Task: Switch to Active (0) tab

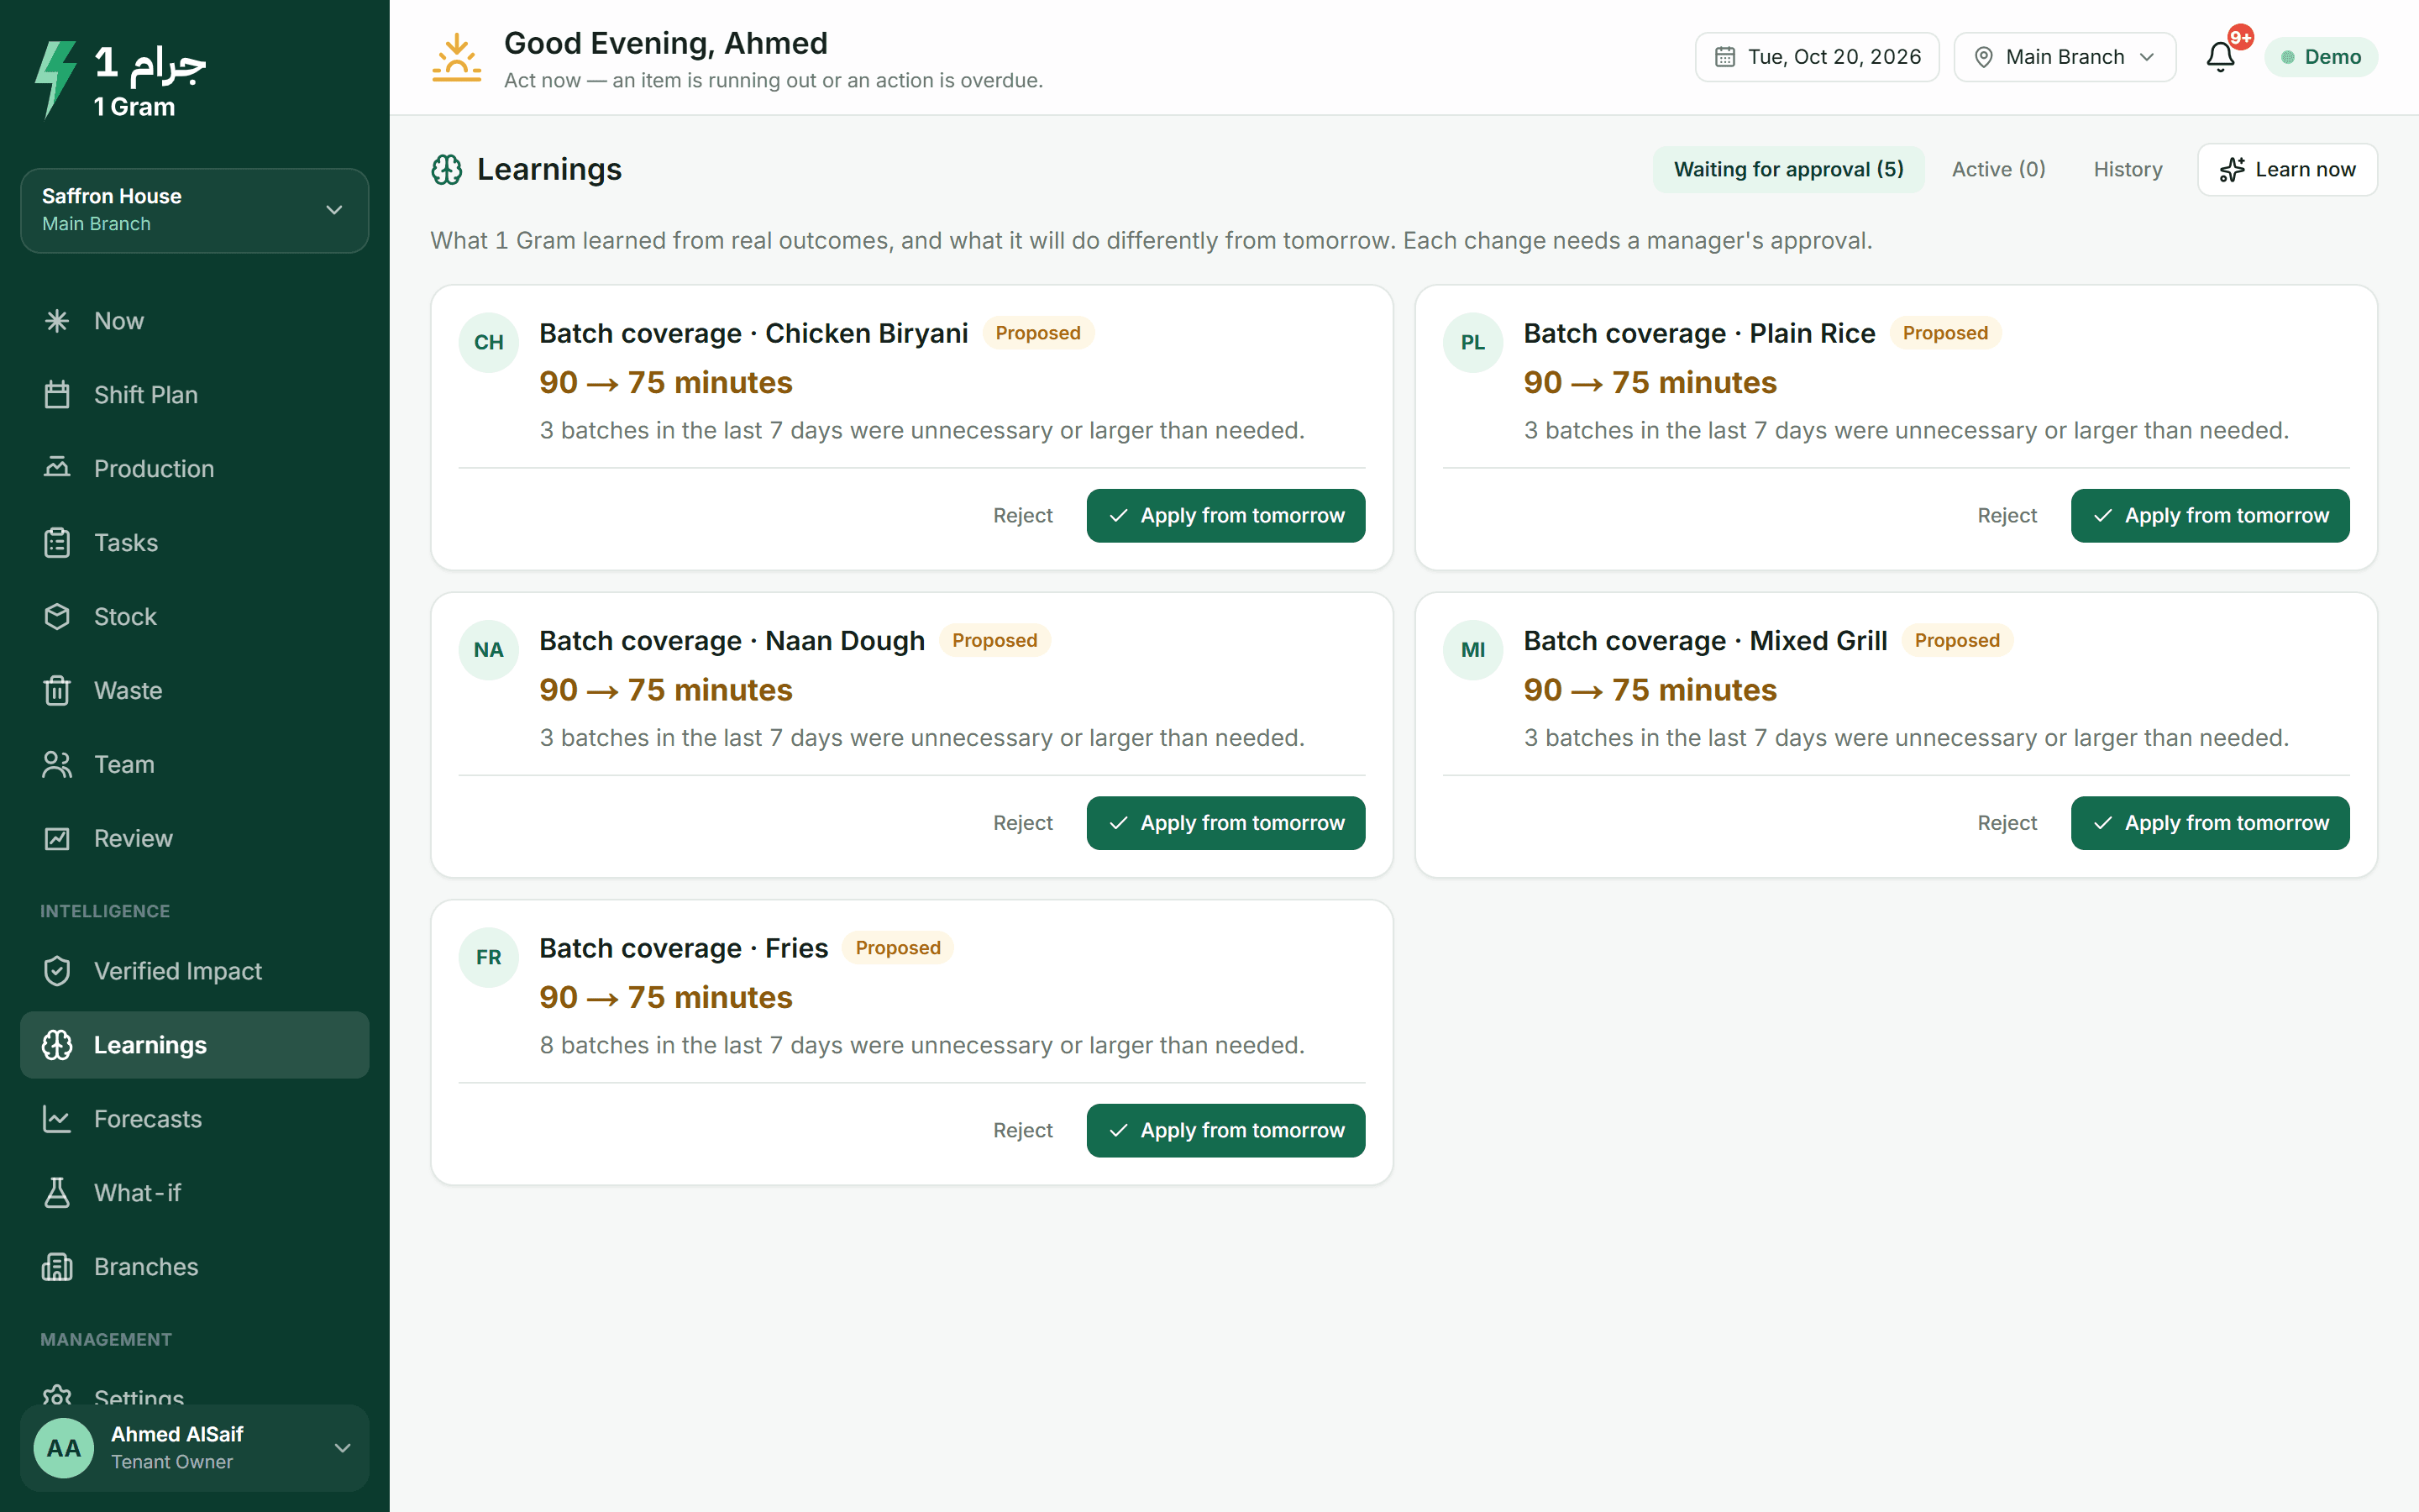Action: click(x=1998, y=169)
